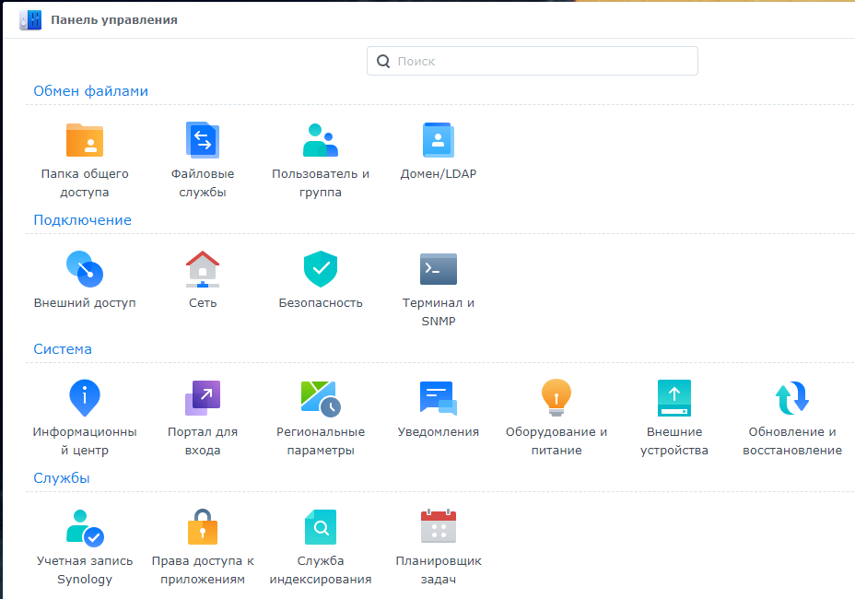Screen dimensions: 855x599
Task: Open the Домен/LDAP icon
Action: 439,140
